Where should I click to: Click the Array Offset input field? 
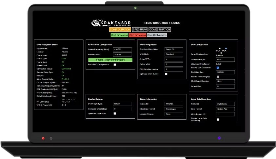coord(225,86)
